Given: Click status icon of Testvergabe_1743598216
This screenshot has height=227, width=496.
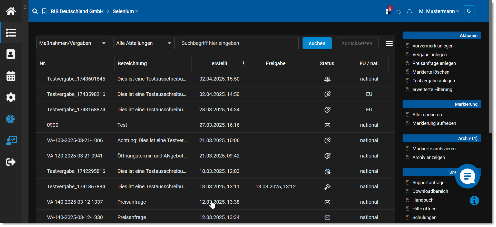Looking at the screenshot, I should tap(327, 94).
